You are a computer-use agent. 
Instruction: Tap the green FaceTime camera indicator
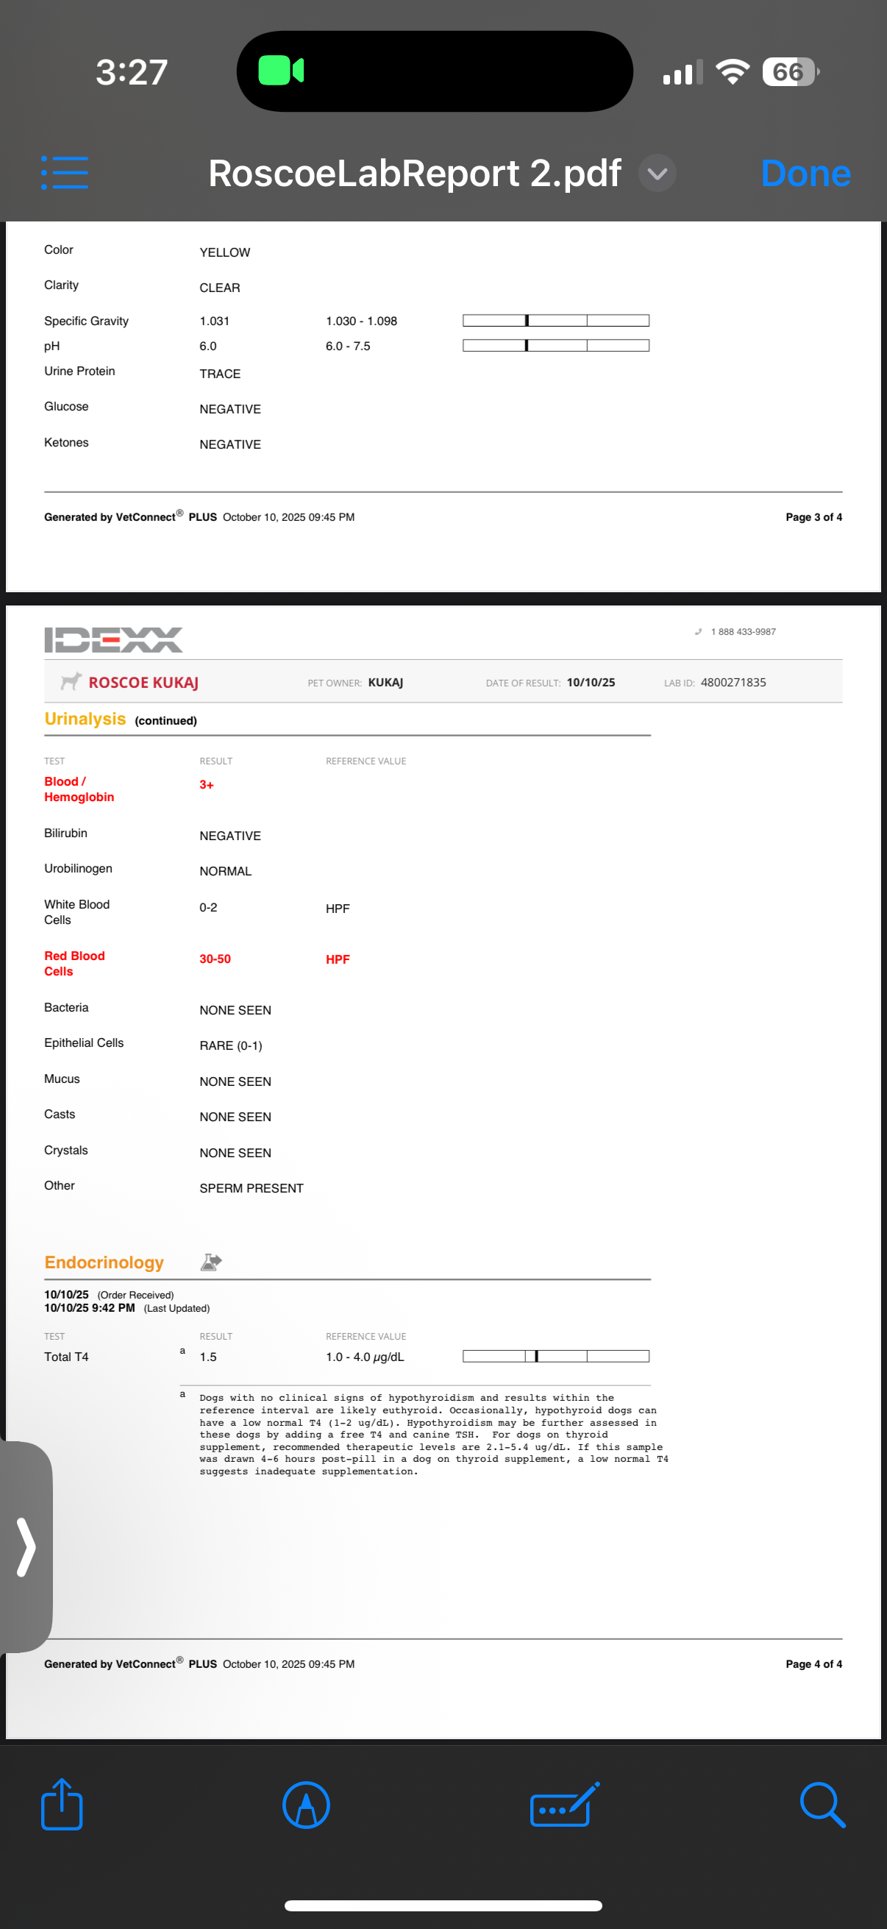click(281, 71)
